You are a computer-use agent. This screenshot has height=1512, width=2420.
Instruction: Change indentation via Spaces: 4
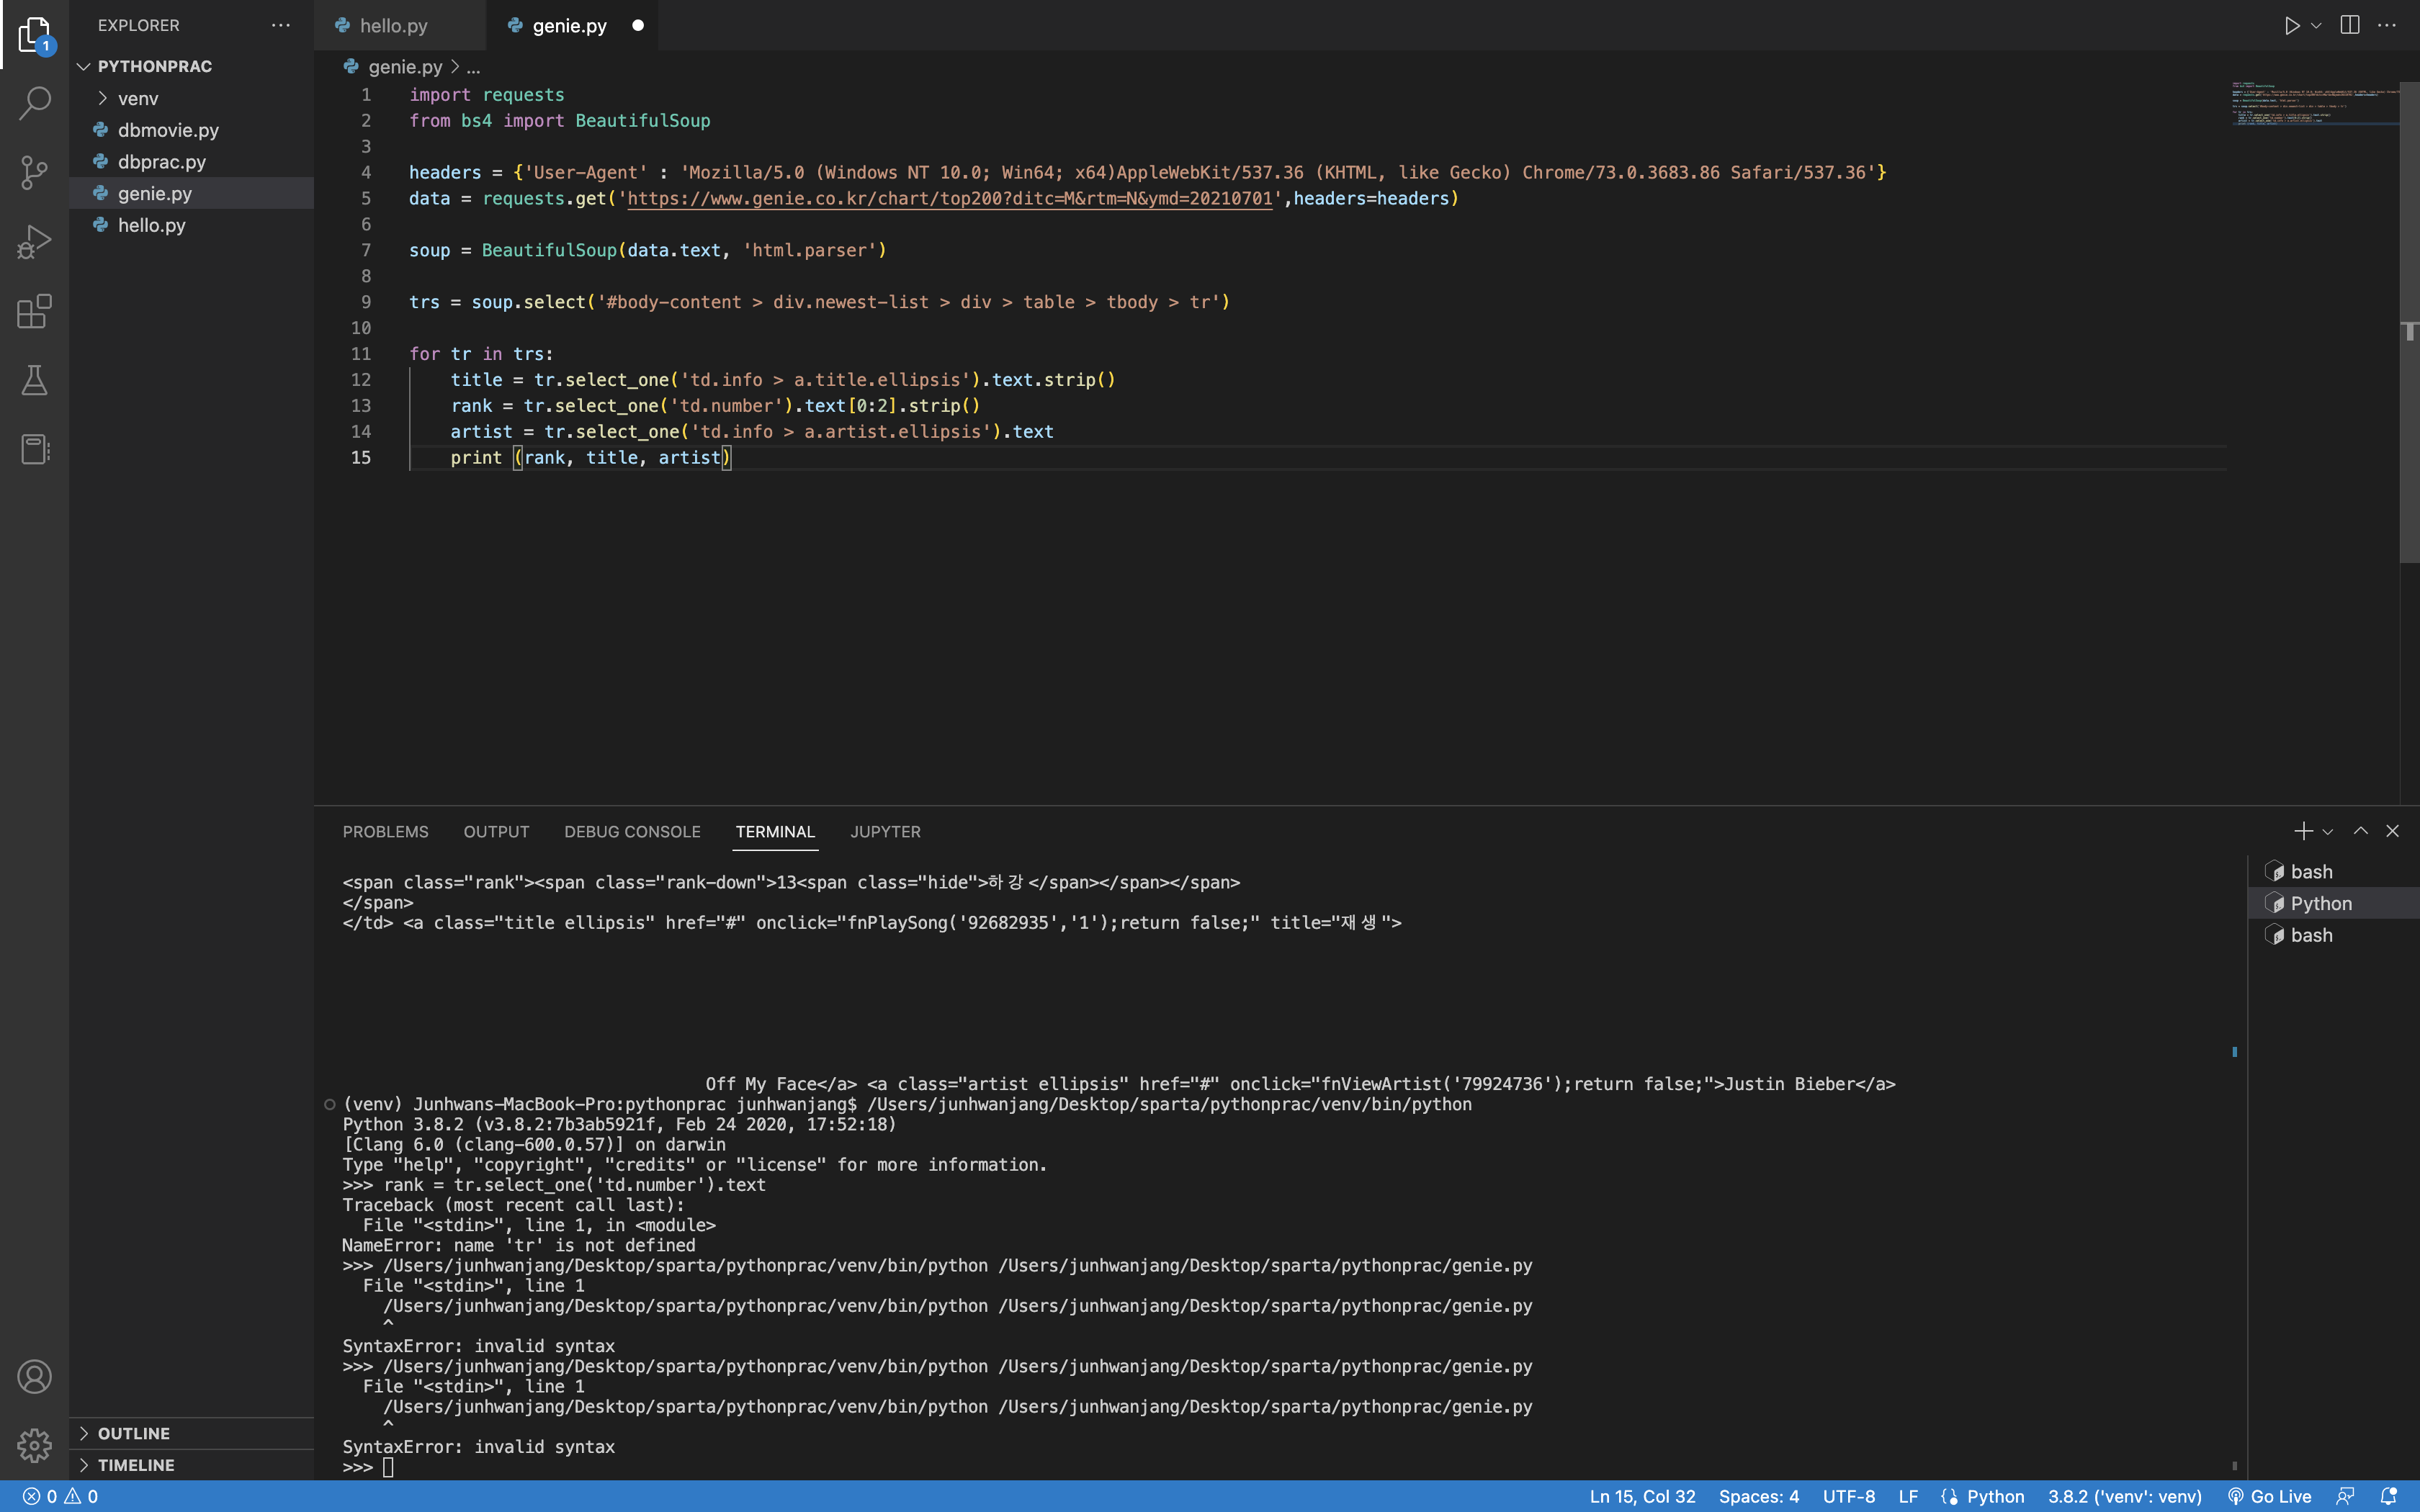click(1758, 1497)
